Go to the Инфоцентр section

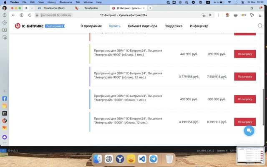point(199,26)
